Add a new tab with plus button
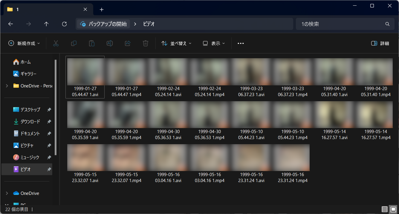Image resolution: width=399 pixels, height=214 pixels. (x=102, y=10)
